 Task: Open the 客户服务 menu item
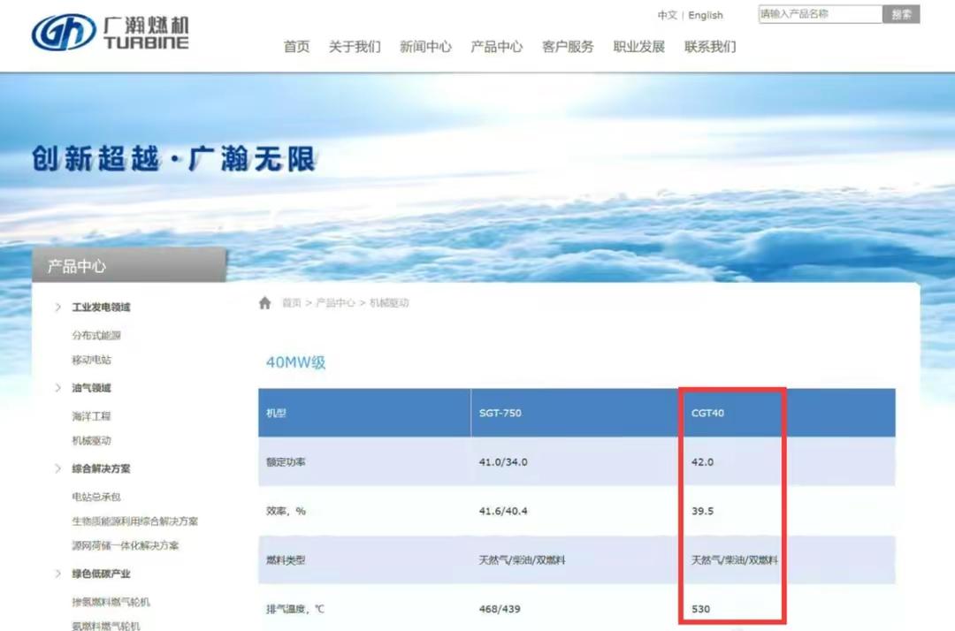pos(568,47)
